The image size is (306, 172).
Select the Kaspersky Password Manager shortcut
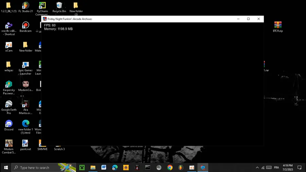(9, 88)
